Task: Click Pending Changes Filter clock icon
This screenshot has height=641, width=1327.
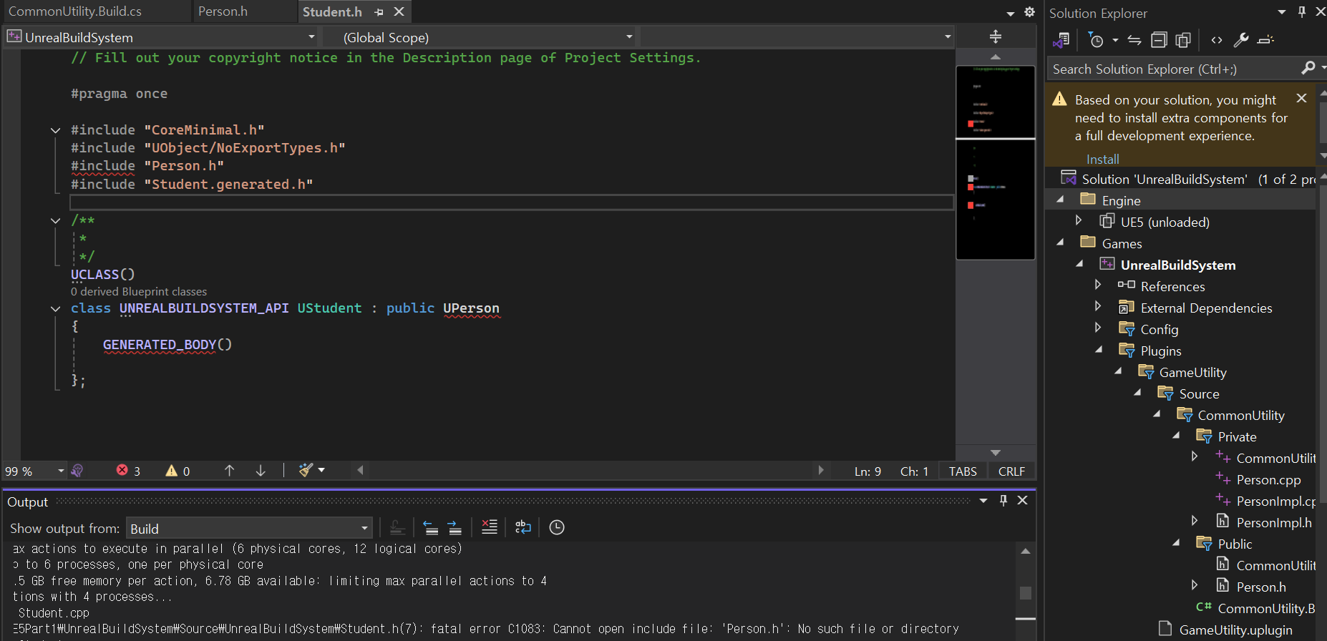Action: tap(1096, 40)
